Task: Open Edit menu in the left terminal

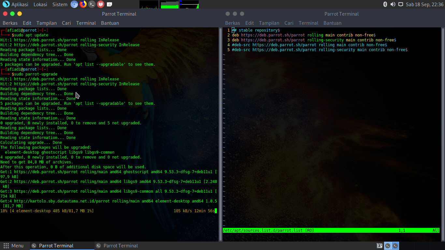Action: point(27,23)
